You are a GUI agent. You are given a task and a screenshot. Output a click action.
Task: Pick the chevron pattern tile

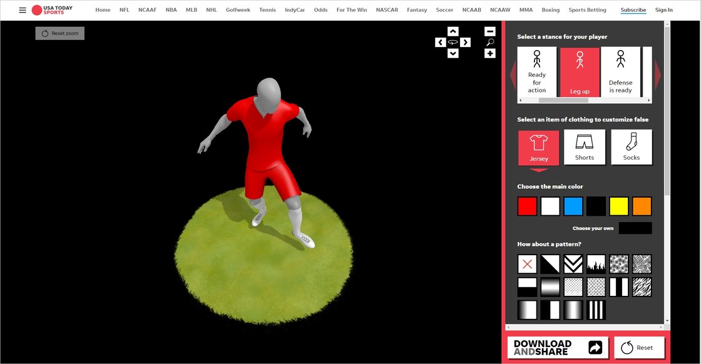pos(573,264)
